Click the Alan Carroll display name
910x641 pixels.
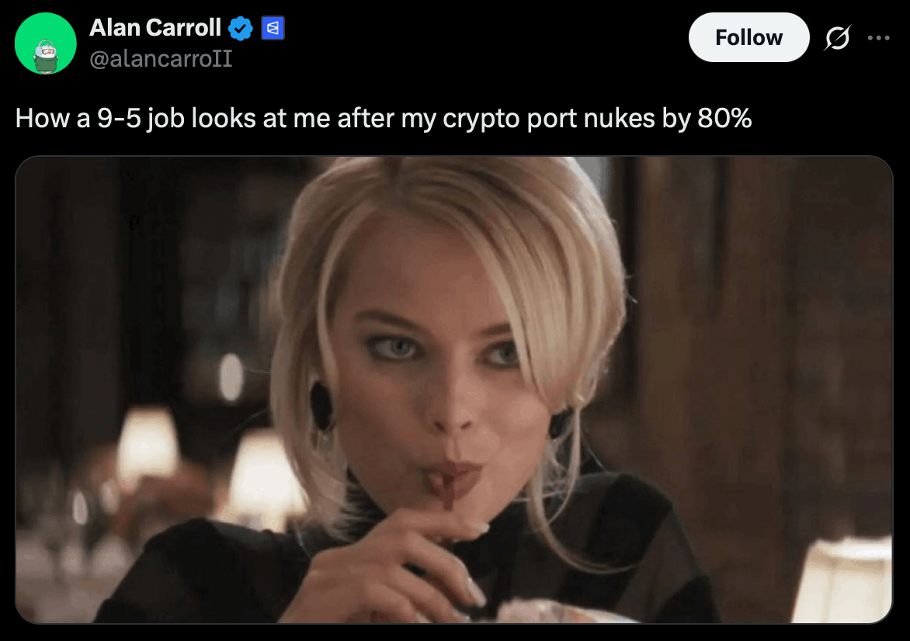155,28
